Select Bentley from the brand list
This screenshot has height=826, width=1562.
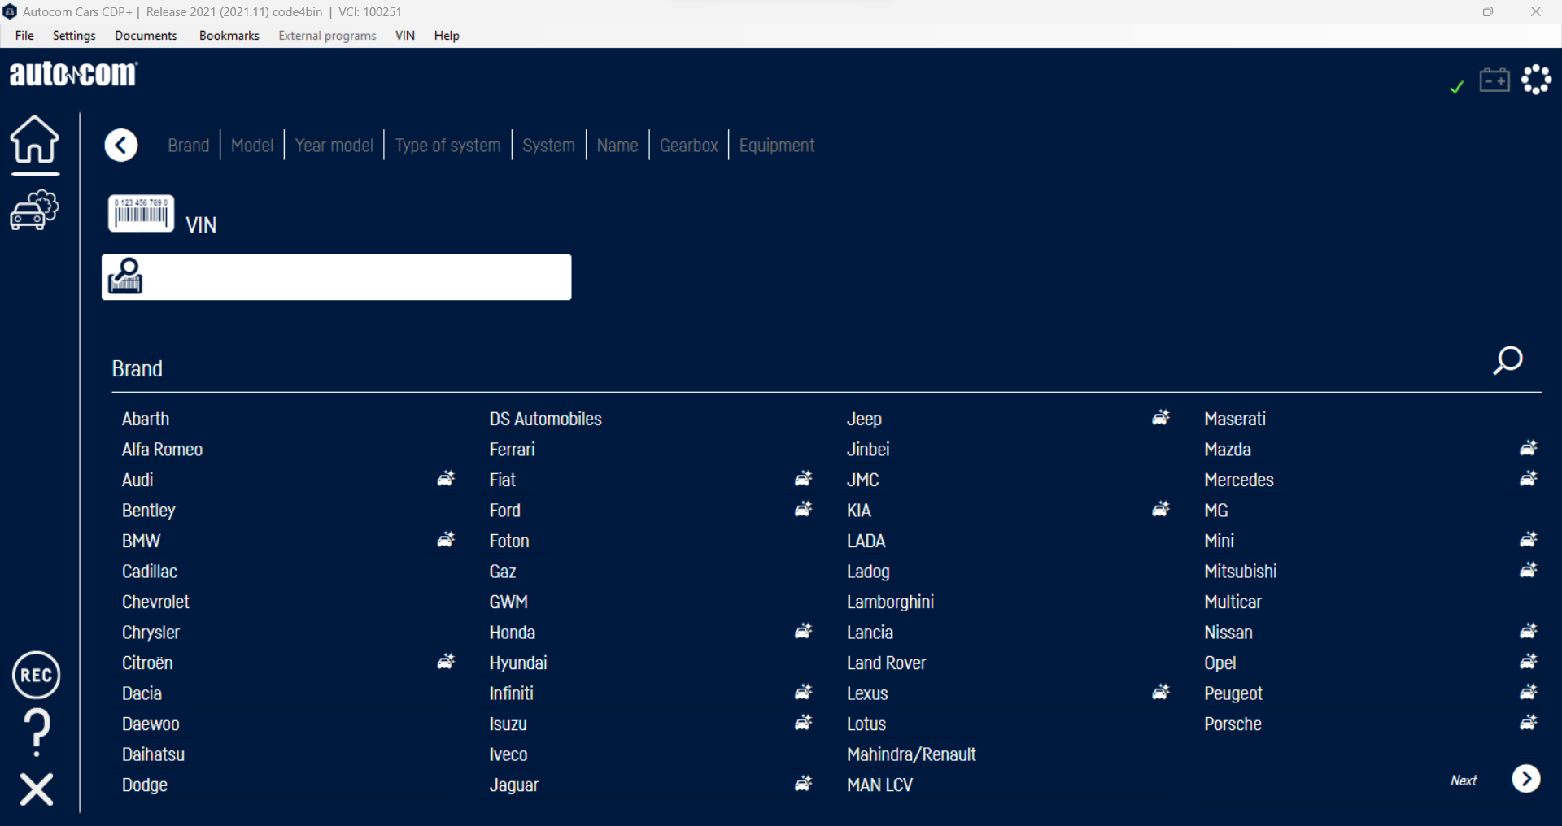tap(149, 511)
